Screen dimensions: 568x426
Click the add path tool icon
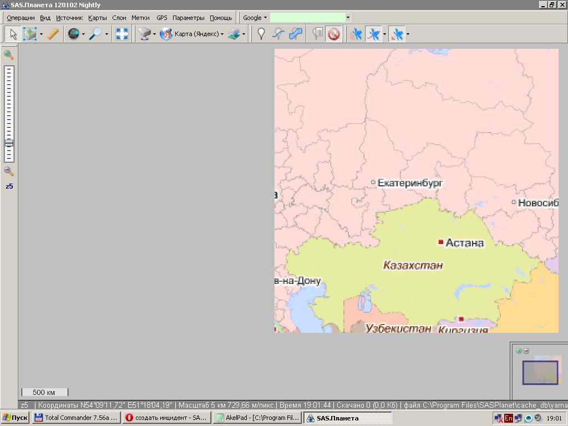(278, 34)
